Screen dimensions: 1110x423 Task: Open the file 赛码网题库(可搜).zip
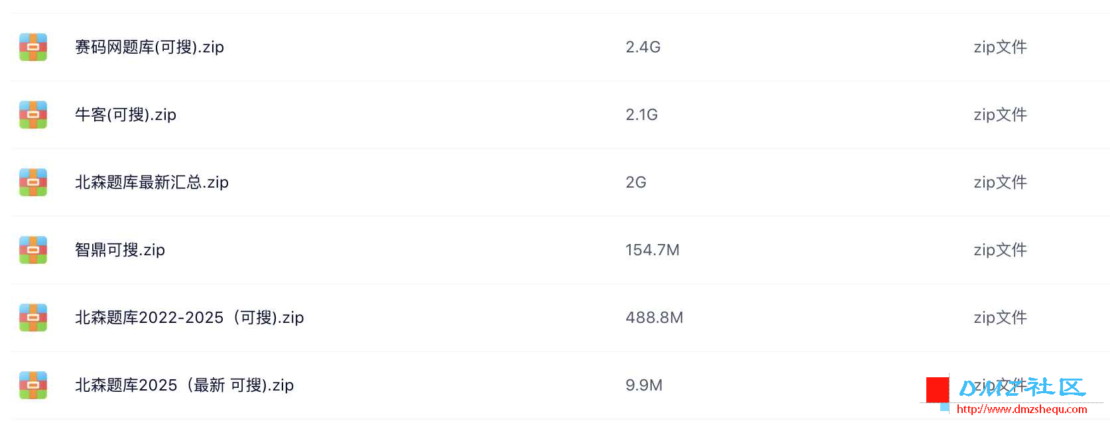pyautogui.click(x=149, y=47)
